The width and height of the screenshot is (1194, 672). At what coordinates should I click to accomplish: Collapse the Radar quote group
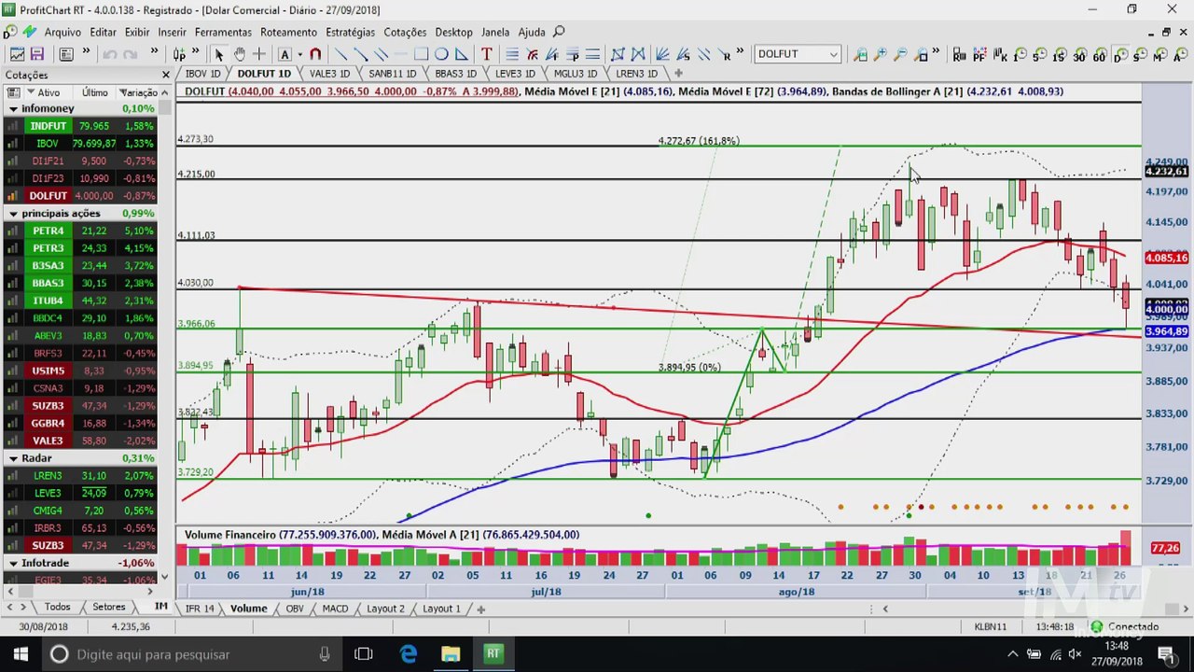pos(13,458)
